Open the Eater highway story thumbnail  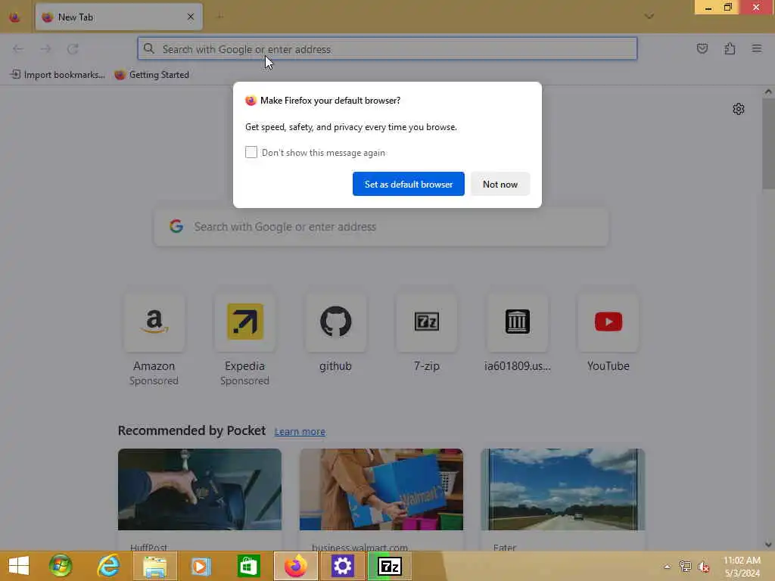pyautogui.click(x=562, y=489)
